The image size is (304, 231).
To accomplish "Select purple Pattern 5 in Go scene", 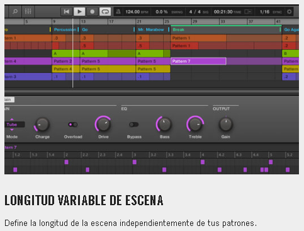I will [x=108, y=61].
